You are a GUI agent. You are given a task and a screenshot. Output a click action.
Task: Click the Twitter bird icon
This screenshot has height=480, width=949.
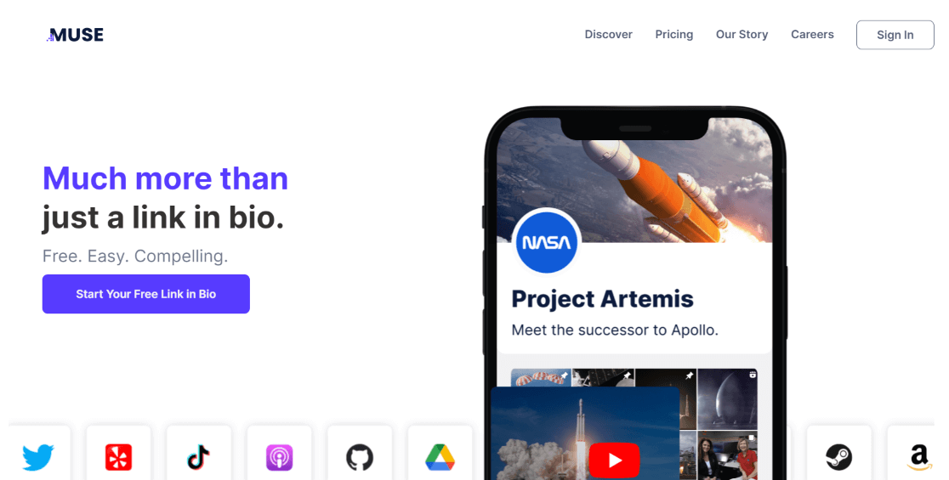pos(38,458)
